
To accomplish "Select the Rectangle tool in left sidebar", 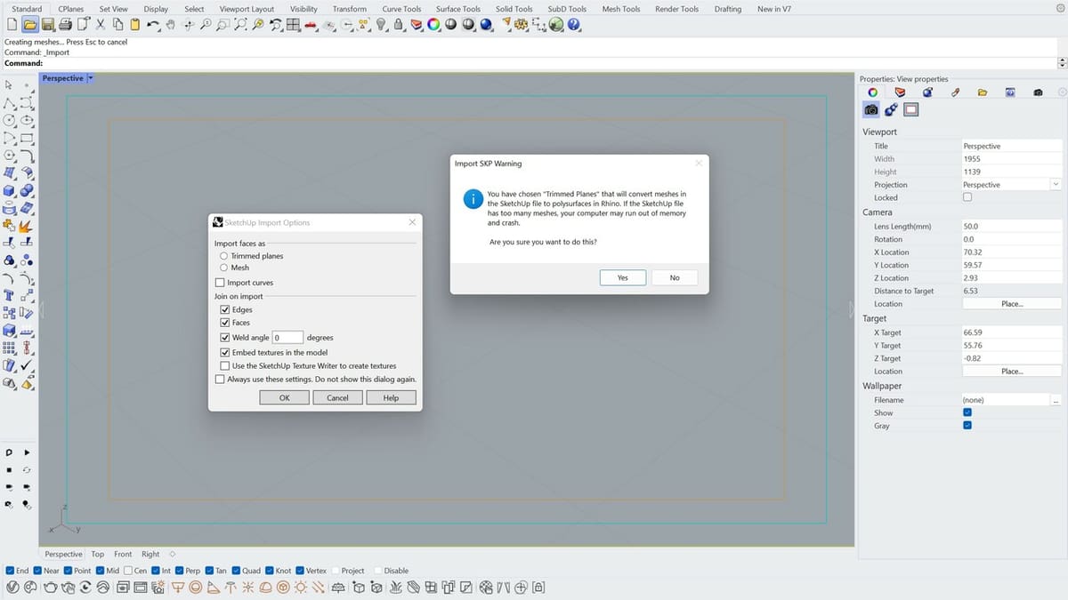I will click(x=27, y=137).
